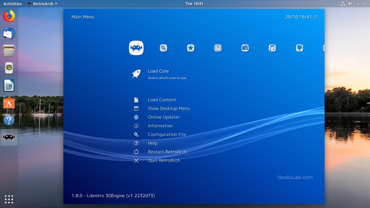Open the Videos movie camera tab

coord(300,48)
